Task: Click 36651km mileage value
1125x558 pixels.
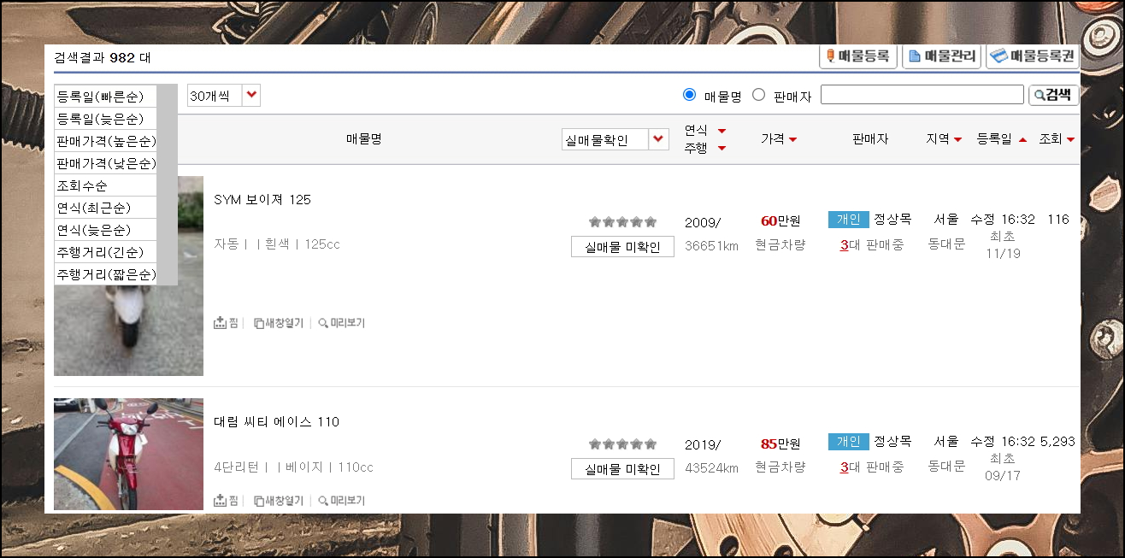Action: pyautogui.click(x=711, y=245)
